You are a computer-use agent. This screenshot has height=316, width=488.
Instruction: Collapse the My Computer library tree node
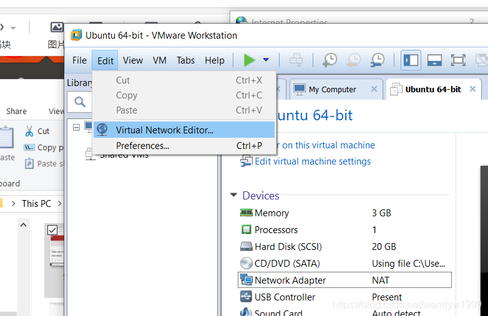click(x=76, y=127)
